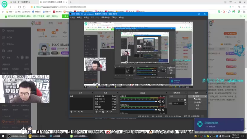Toggle visibility of 图像 2 source
This screenshot has width=247, height=139.
(x=112, y=104)
